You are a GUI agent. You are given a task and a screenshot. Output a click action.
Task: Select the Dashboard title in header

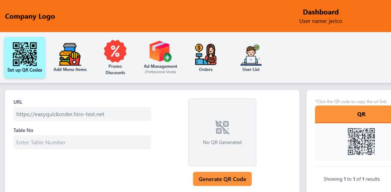(x=320, y=12)
